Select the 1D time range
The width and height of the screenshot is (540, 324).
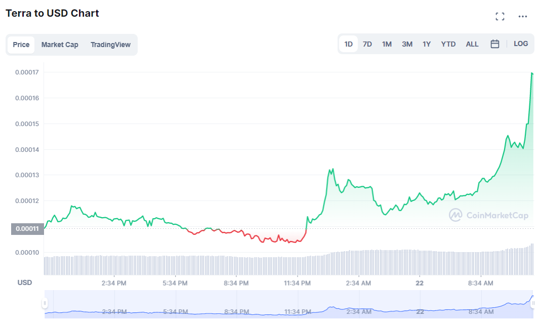coord(349,44)
